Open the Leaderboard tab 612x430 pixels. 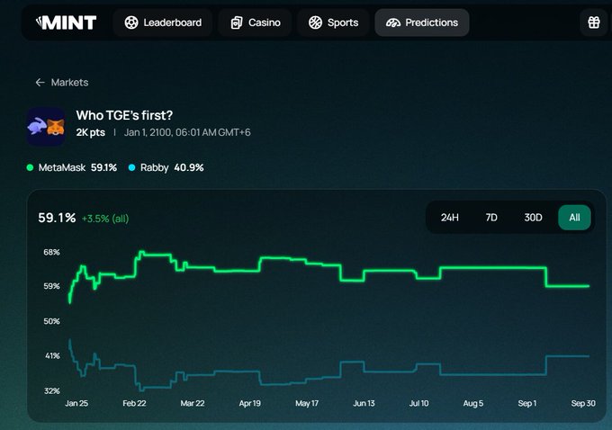[163, 22]
